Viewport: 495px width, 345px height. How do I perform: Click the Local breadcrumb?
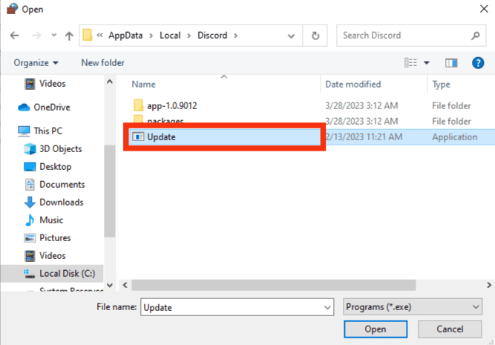(170, 36)
